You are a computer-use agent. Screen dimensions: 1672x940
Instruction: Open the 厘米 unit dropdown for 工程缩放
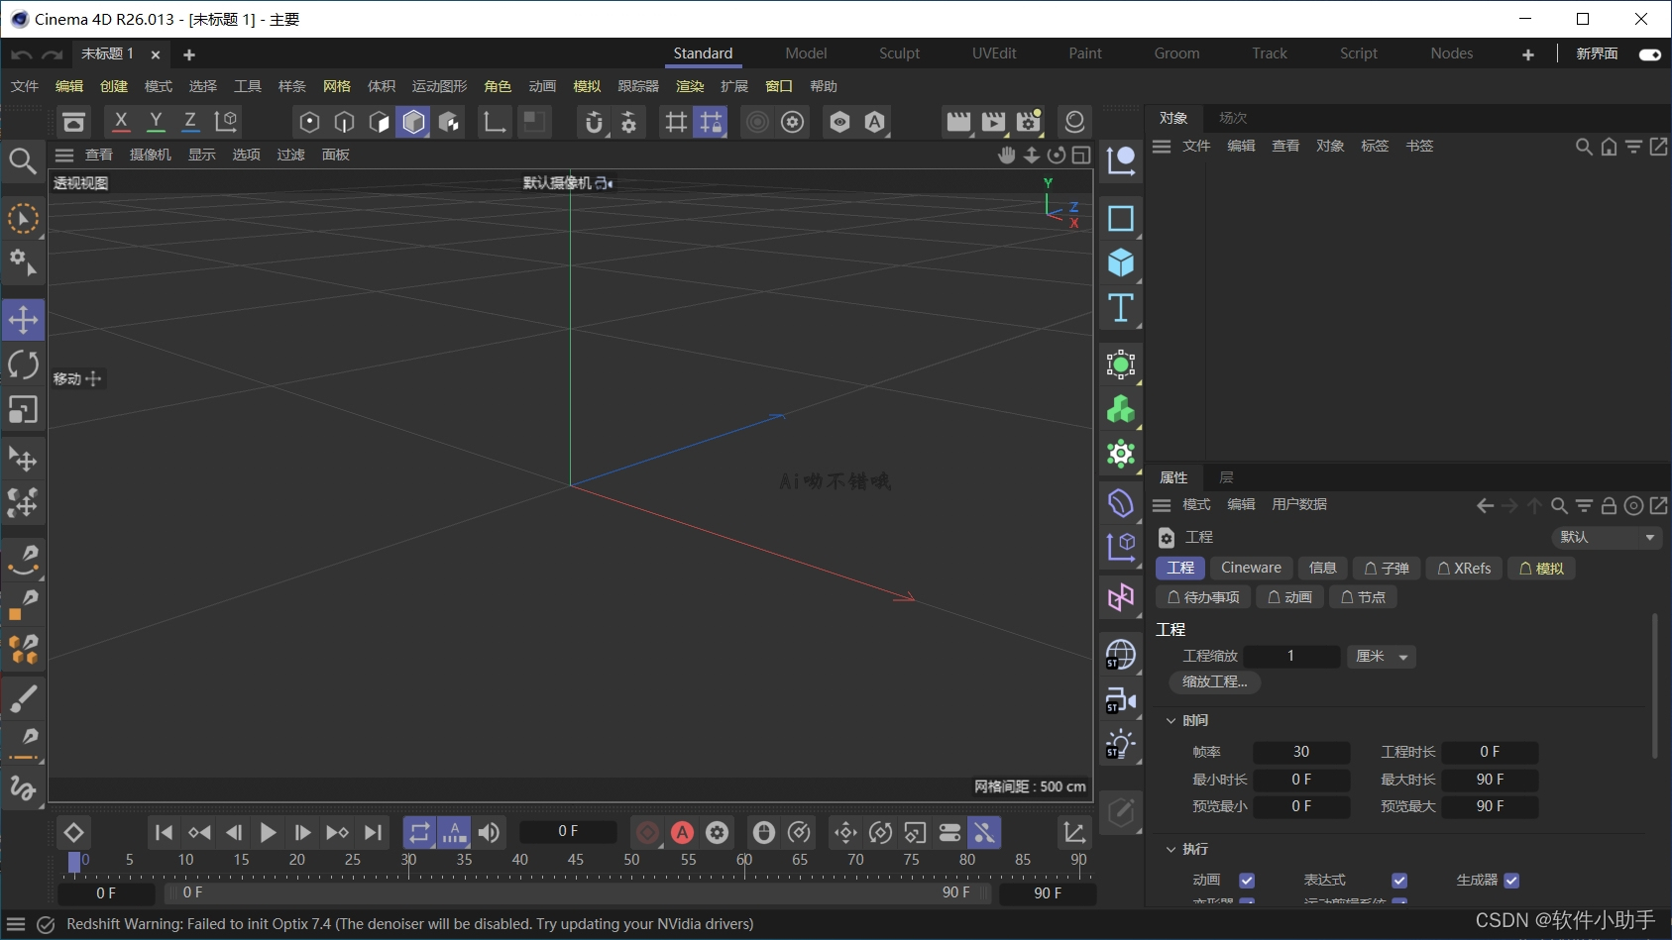click(1380, 656)
